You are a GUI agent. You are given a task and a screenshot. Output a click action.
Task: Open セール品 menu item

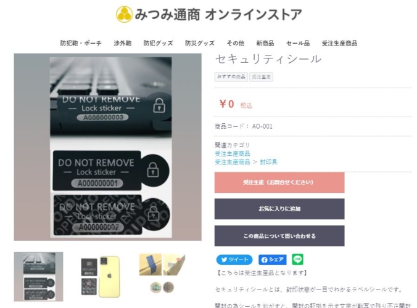tap(298, 43)
